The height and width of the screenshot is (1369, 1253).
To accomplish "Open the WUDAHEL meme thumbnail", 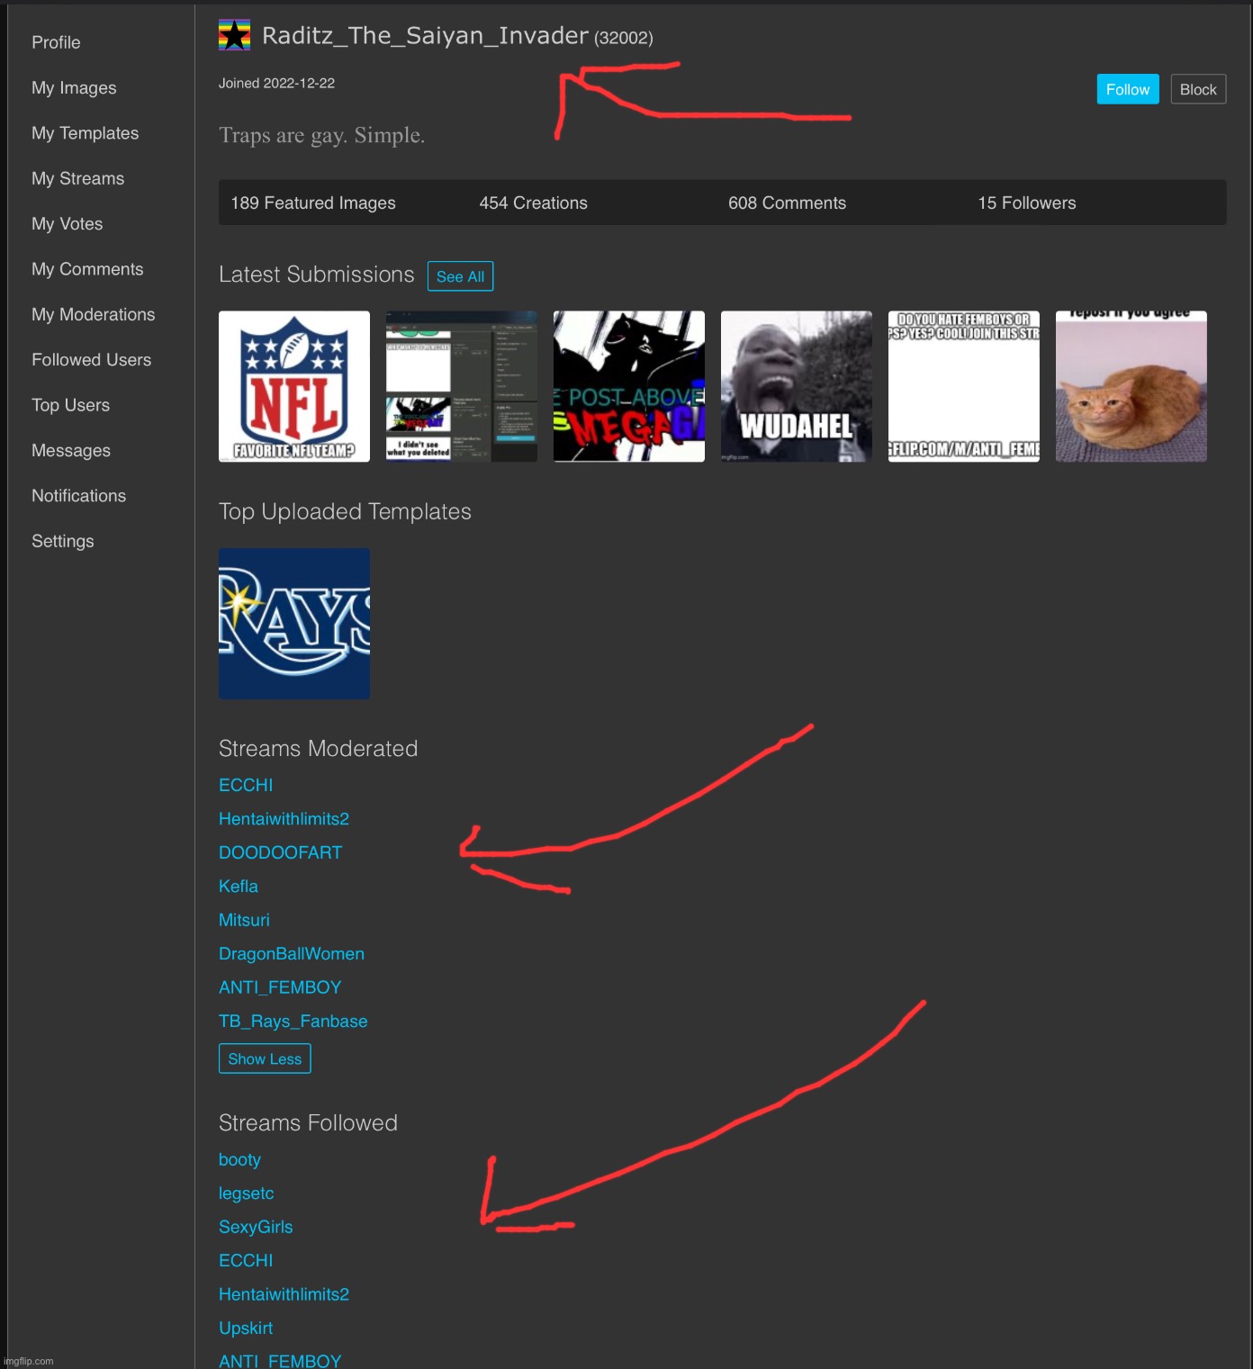I will pyautogui.click(x=797, y=386).
